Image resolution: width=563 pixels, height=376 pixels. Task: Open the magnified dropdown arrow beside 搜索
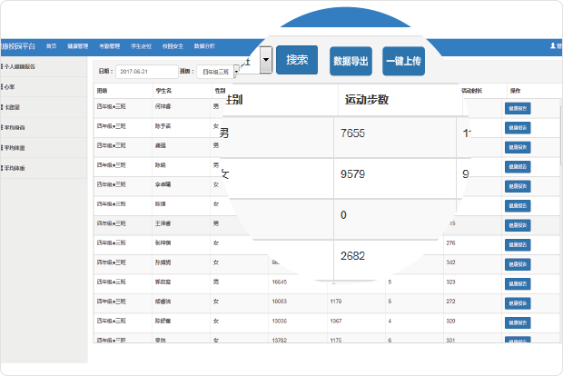point(265,61)
